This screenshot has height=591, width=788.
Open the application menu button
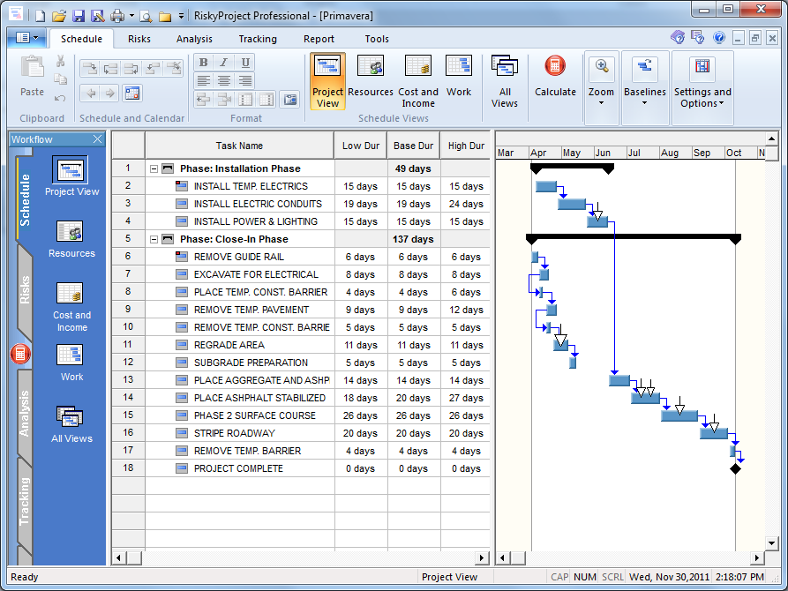click(27, 38)
